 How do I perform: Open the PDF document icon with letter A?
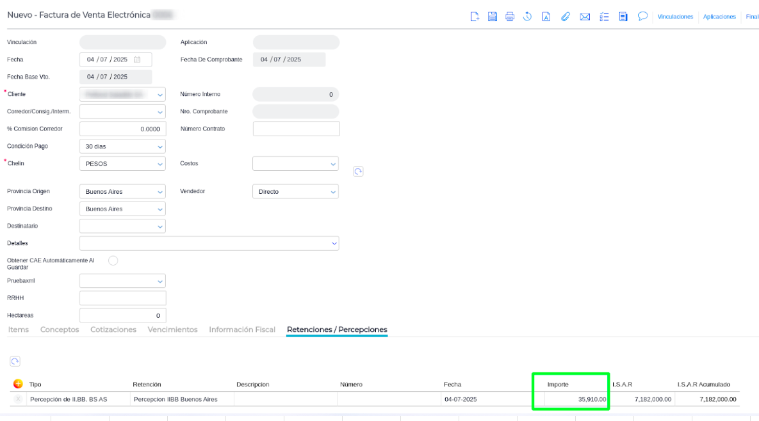point(546,17)
